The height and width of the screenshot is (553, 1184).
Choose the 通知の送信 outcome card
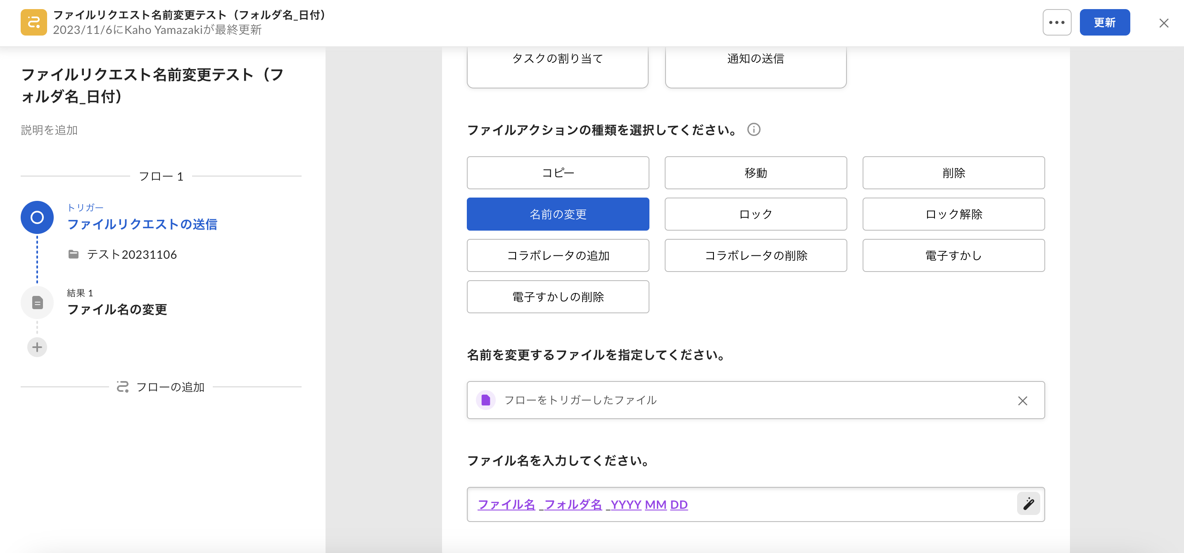[756, 67]
